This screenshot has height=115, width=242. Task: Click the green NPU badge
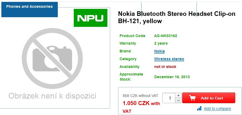pos(90,18)
